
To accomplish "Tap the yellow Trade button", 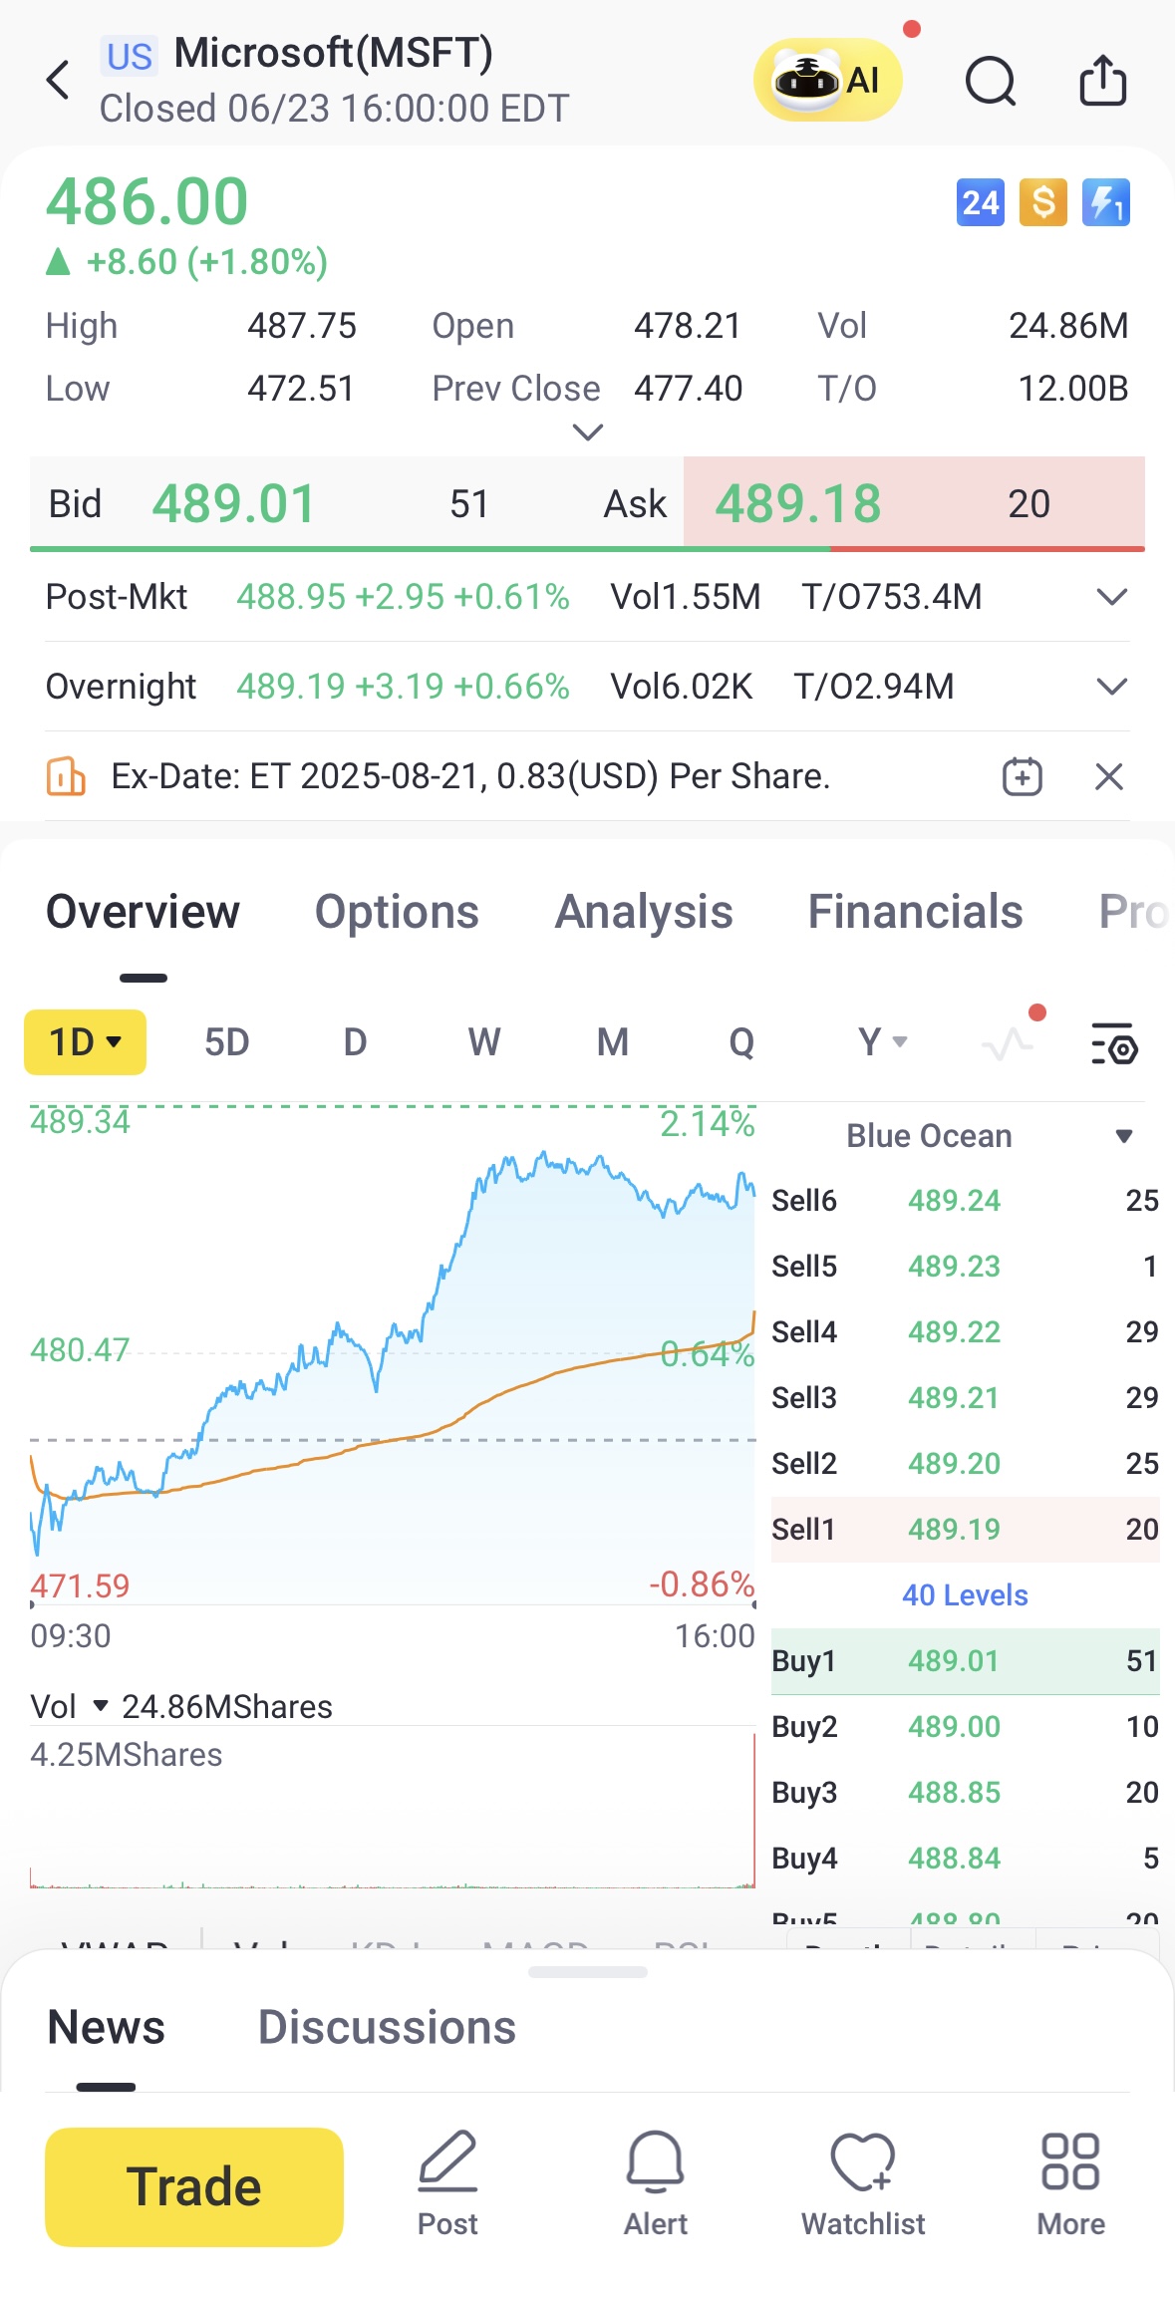I will click(194, 2186).
